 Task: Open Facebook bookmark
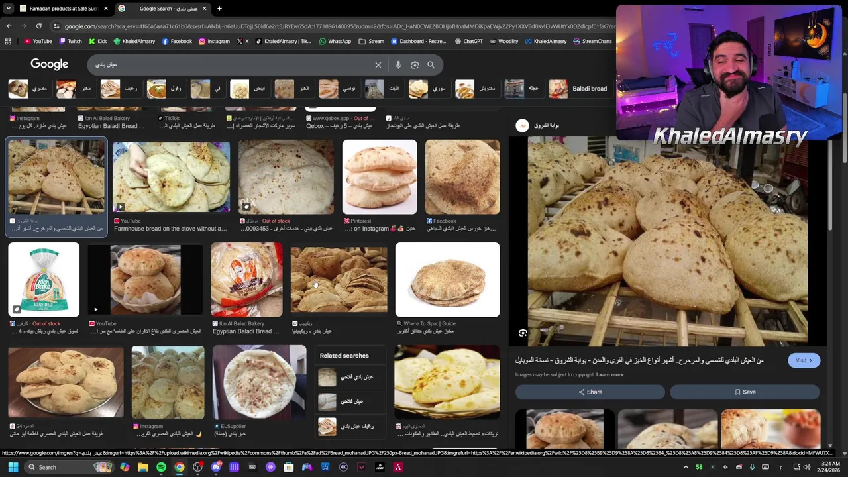pos(177,41)
